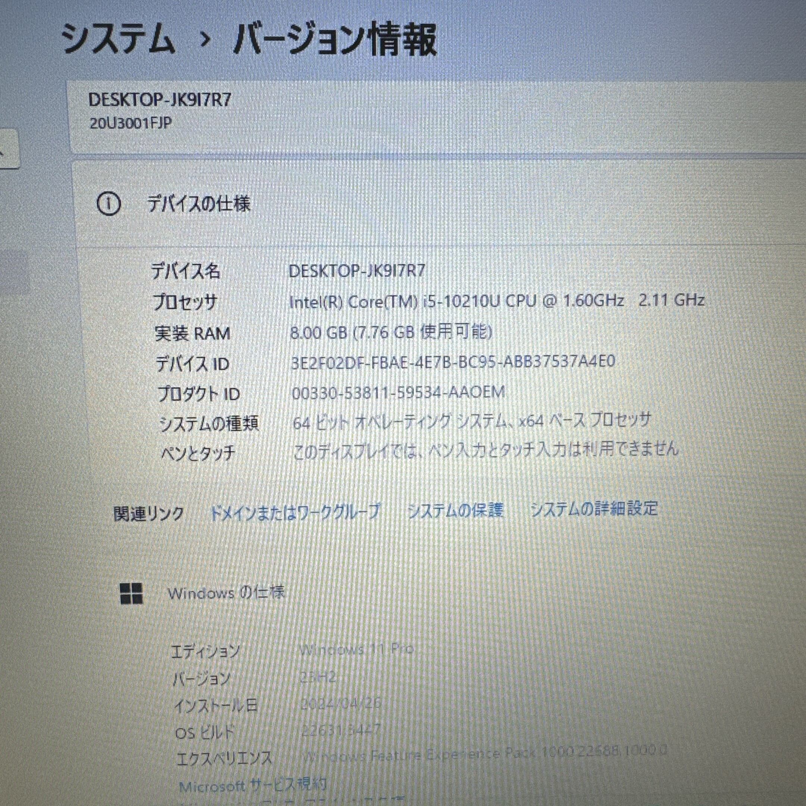Screen dimensions: 806x806
Task: Click the Windows logo icon
Action: 131,593
